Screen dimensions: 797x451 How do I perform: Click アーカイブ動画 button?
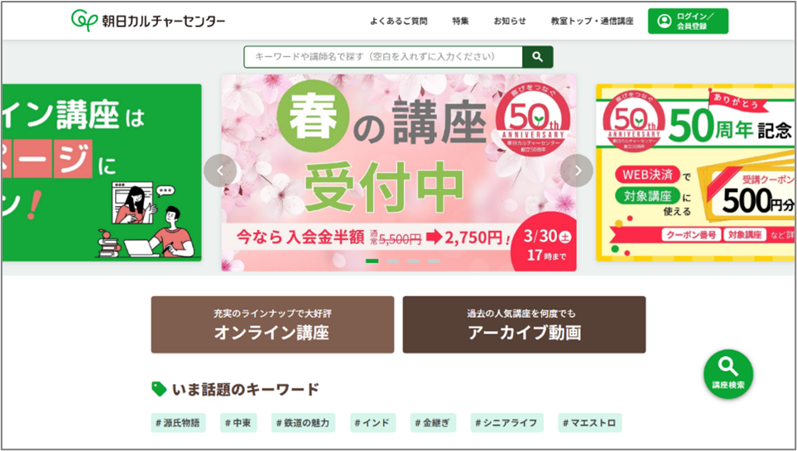tap(524, 324)
